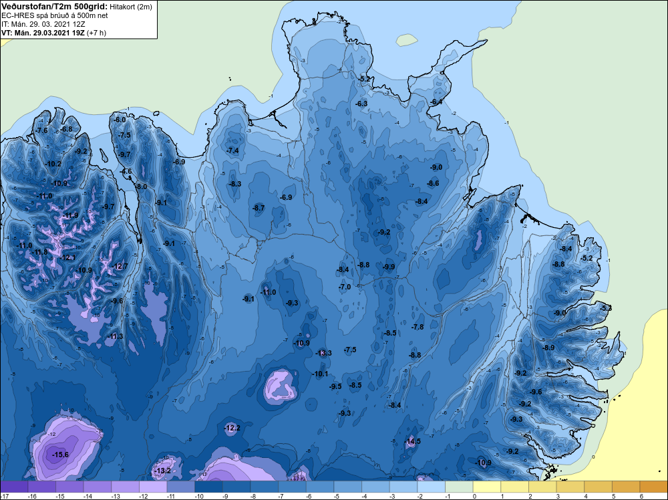Select the -9.5 temperature value
Viewport: 668px width, 500px height.
point(335,386)
